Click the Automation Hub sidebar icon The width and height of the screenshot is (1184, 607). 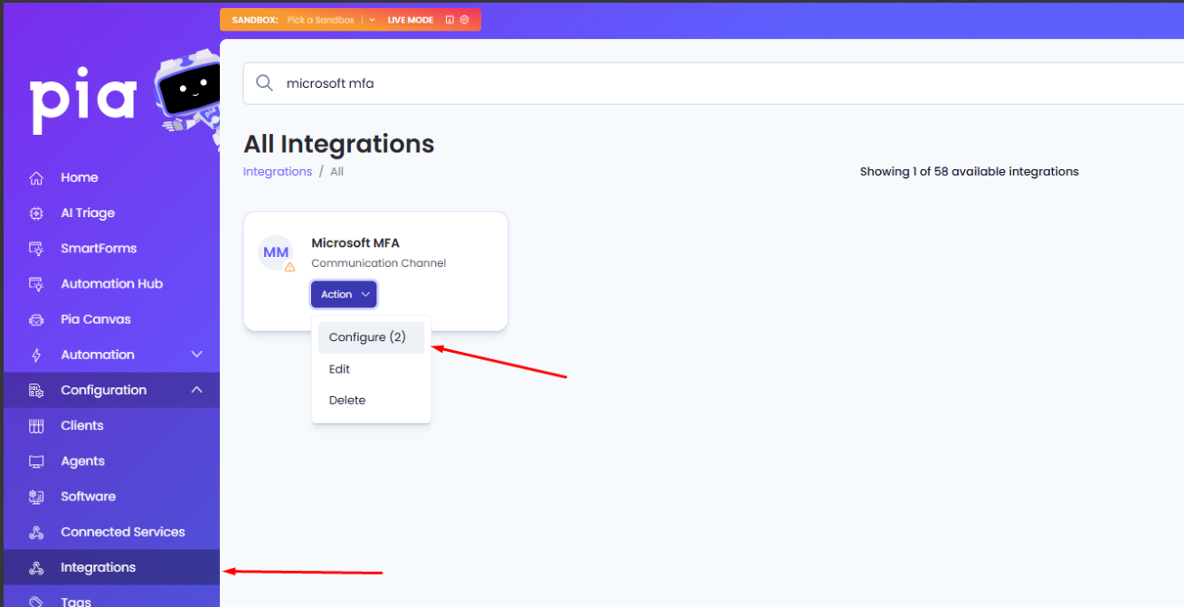[x=36, y=284]
